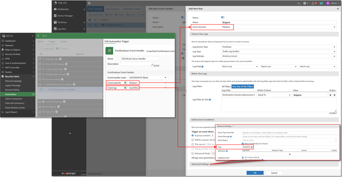The height and width of the screenshot is (177, 342).
Task: Select the 'The sum of' radio button
Action: 193,144
